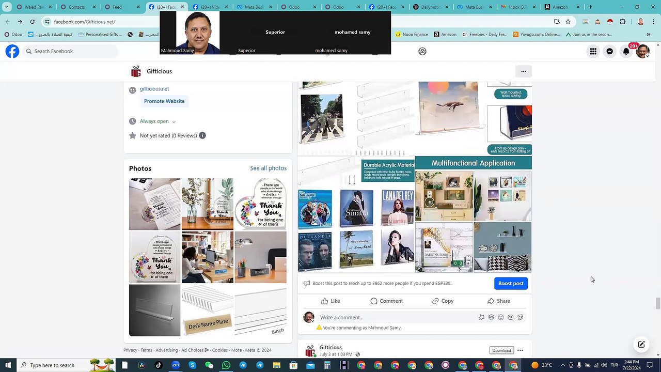Open the notifications bell
The width and height of the screenshot is (661, 372).
[626, 51]
